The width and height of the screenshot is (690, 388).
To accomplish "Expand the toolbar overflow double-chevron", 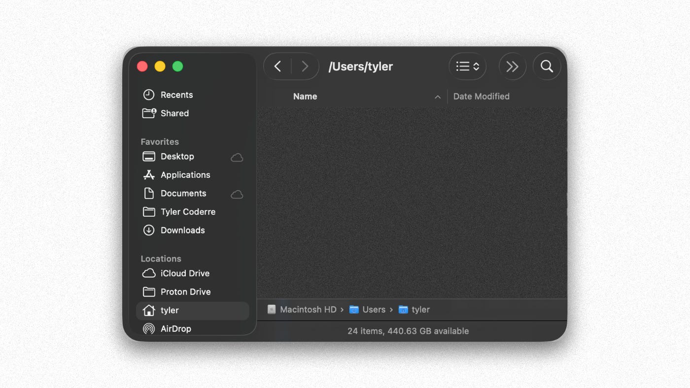I will [512, 66].
